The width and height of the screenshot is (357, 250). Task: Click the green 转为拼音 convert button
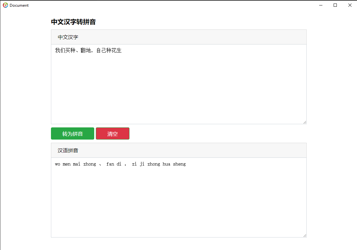72,133
